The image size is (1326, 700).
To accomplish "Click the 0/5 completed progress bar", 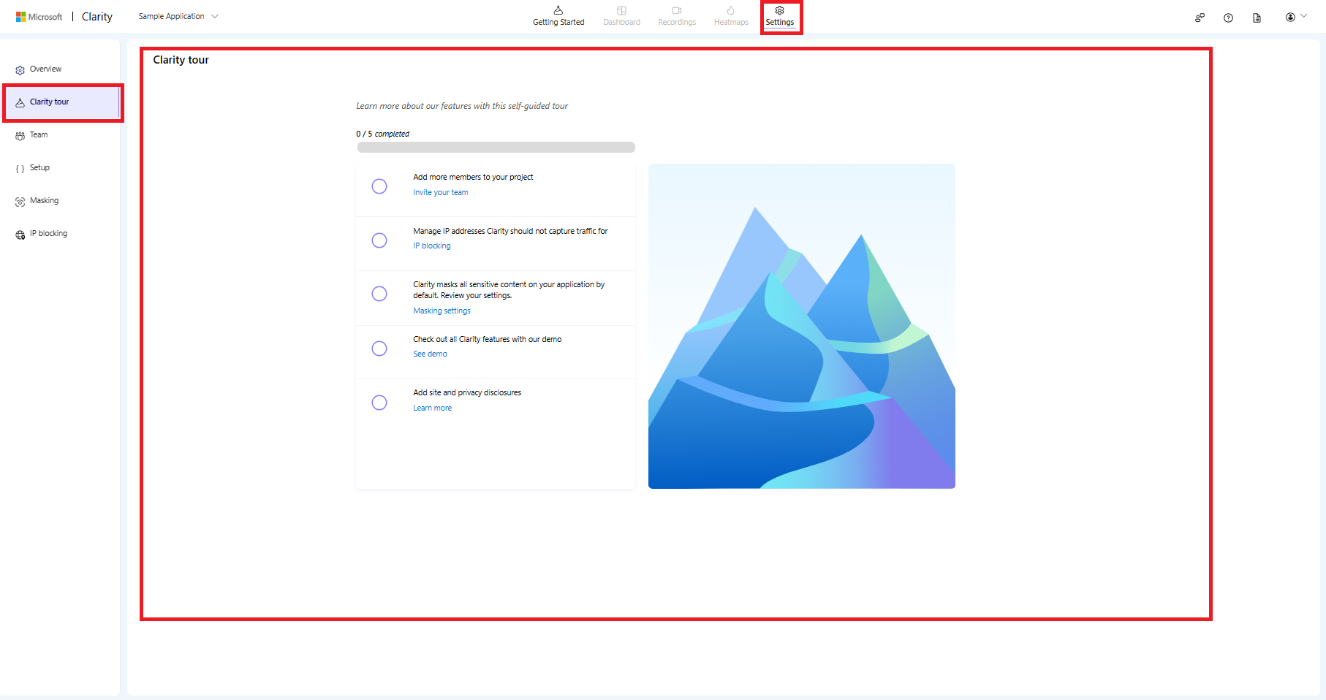I will pyautogui.click(x=496, y=147).
